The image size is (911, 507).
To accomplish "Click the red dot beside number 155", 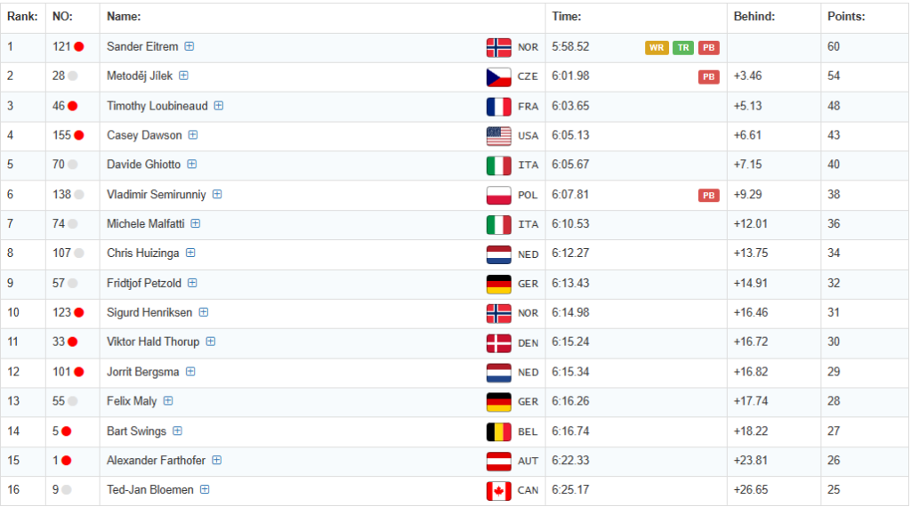I will (x=79, y=135).
